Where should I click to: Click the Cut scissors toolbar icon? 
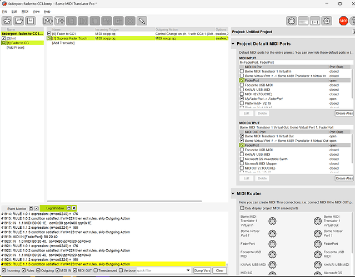point(107,21)
